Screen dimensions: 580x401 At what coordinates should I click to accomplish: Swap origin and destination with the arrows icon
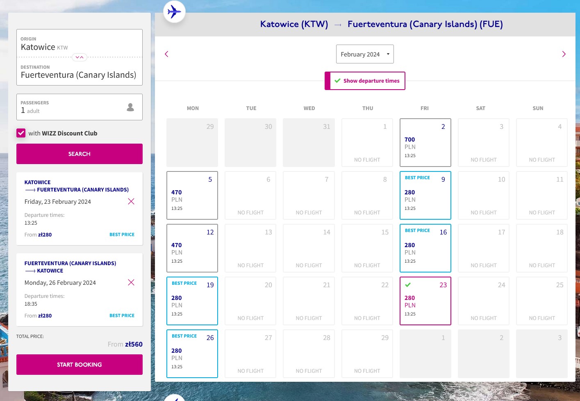click(80, 57)
